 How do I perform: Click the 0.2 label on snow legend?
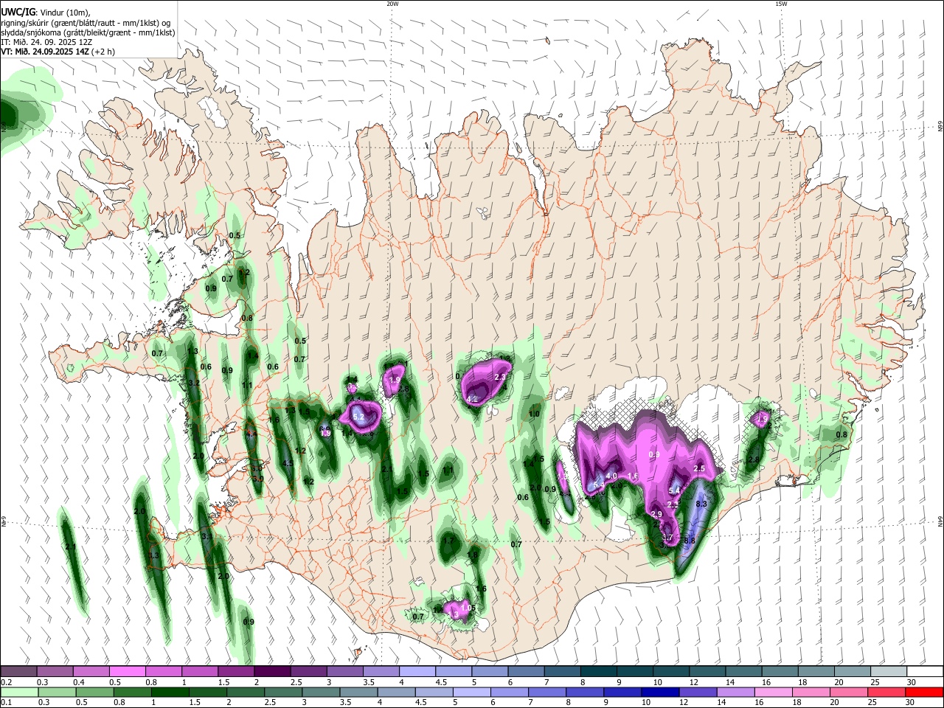tap(6, 682)
